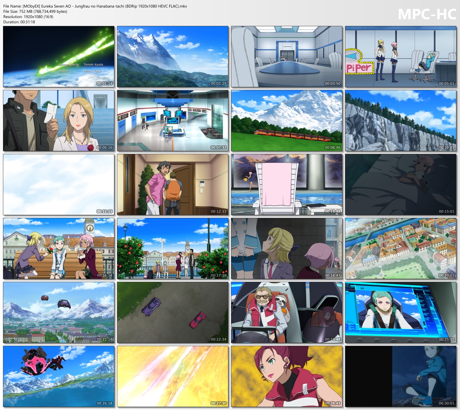Open the yellow light burst thumbnail at 00:27:30

point(173,376)
